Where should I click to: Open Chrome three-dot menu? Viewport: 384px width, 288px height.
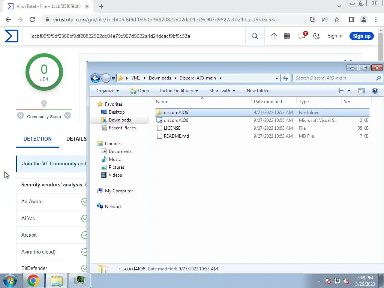coord(376,19)
